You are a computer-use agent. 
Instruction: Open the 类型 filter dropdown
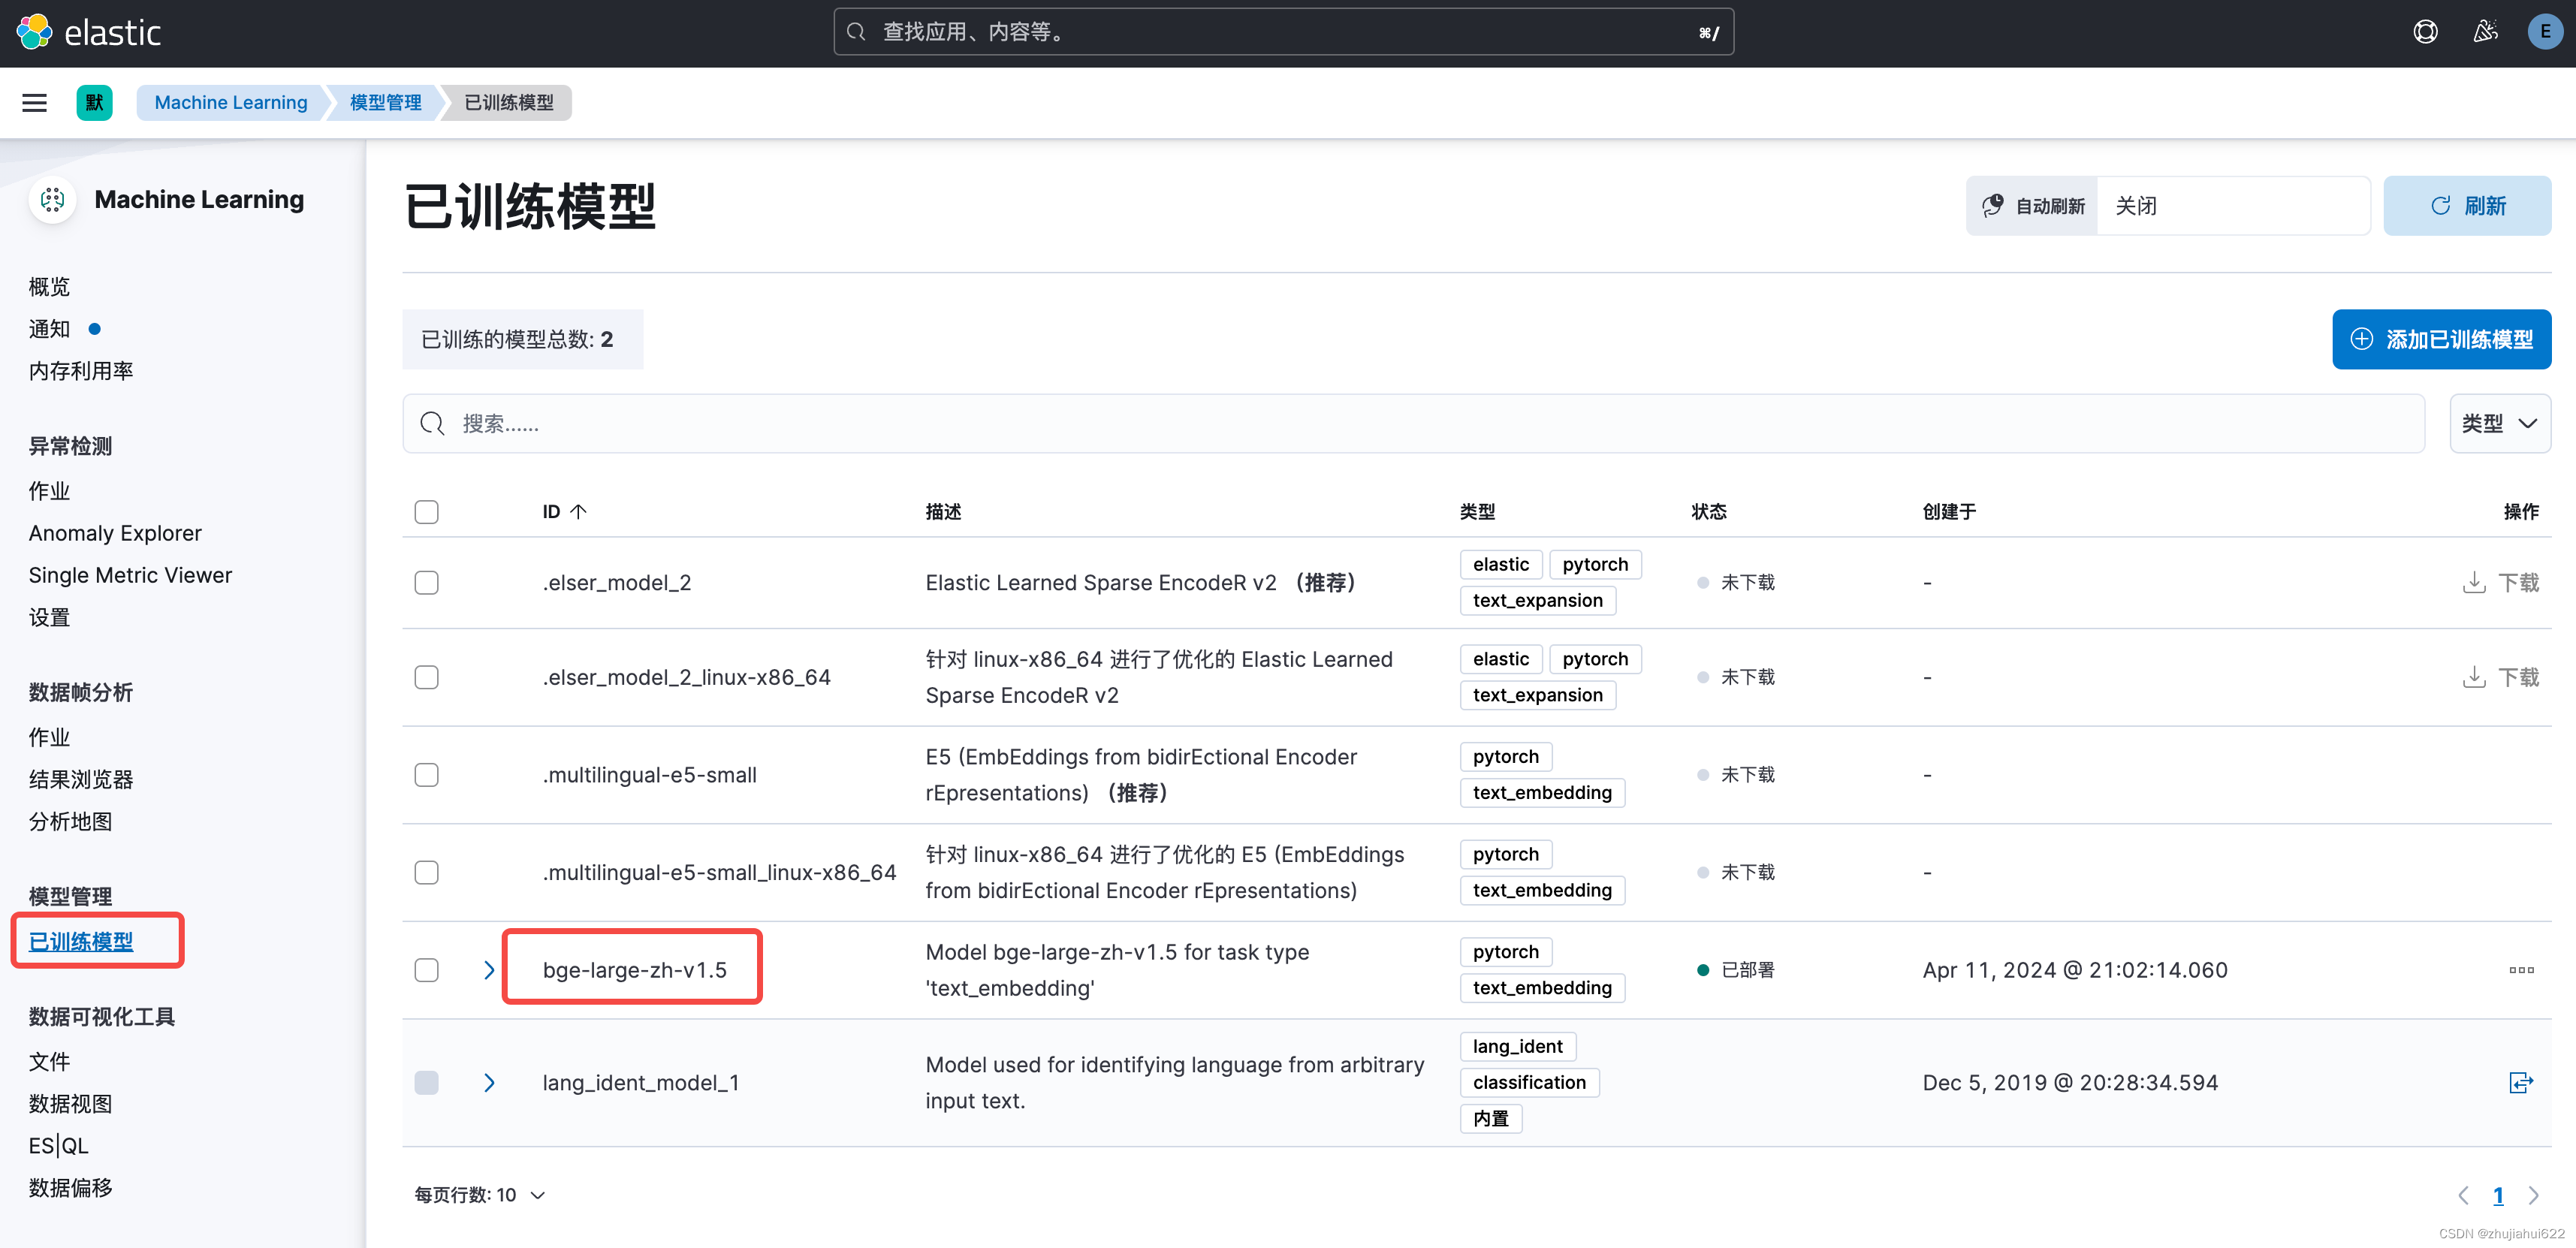coord(2499,423)
